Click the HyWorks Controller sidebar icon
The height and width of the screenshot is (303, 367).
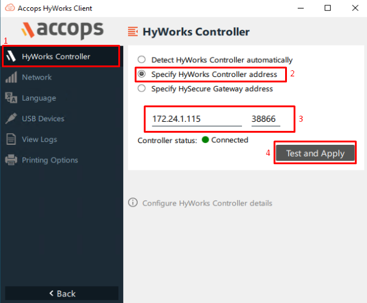11,57
